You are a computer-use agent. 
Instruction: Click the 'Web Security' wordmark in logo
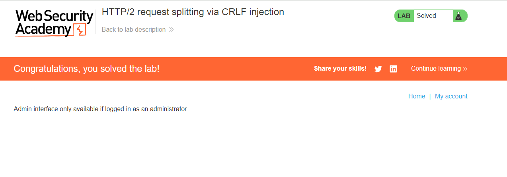[54, 17]
